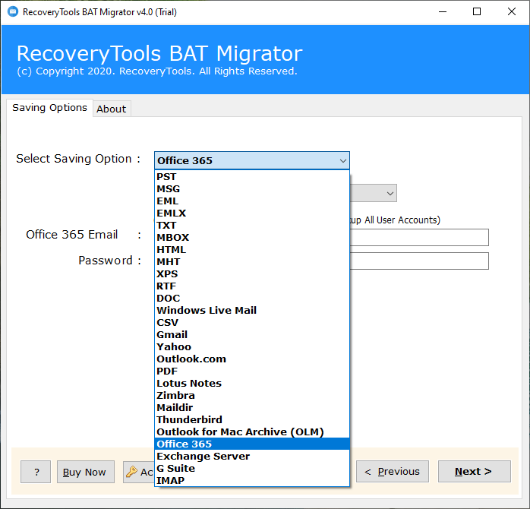Screen dimensions: 530x509
Task: Select IMAP saving option
Action: click(x=252, y=481)
